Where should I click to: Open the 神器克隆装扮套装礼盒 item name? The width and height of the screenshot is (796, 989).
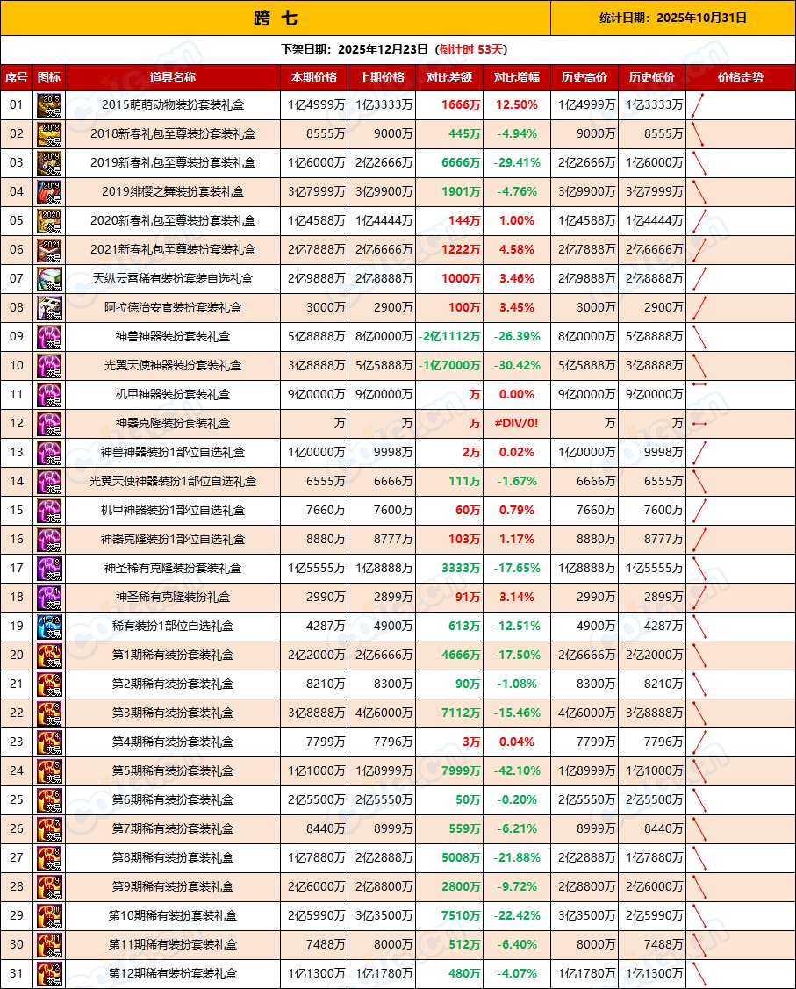(176, 423)
